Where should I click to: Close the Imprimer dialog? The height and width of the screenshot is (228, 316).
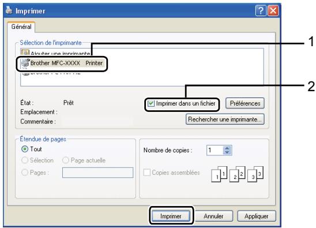point(273,10)
